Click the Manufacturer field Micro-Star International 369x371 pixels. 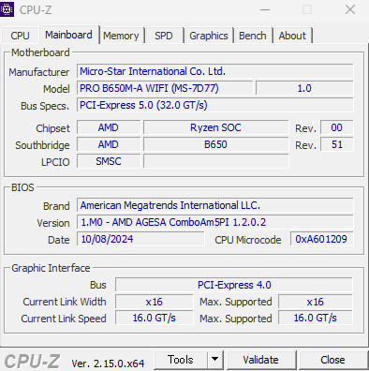[x=215, y=71]
